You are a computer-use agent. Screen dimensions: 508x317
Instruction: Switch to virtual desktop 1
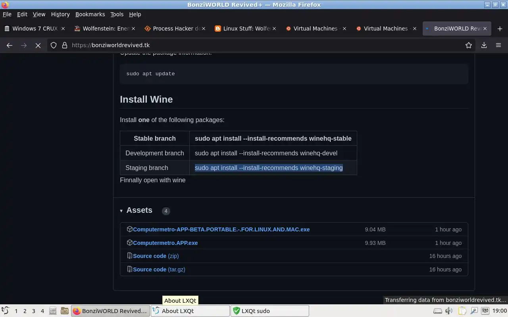coord(16,311)
